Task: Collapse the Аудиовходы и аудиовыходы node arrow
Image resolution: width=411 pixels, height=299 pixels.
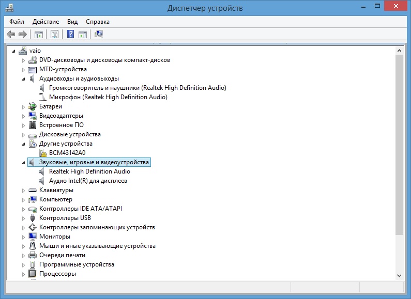Action: click(23, 79)
